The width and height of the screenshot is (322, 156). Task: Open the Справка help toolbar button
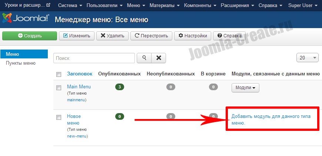(x=229, y=36)
